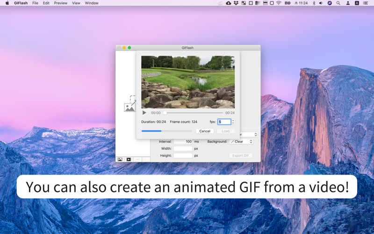Click the striped rectangle menu bar icon

coord(265,3)
